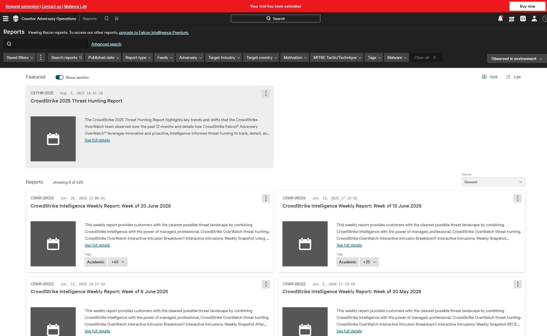
Task: Expand the +45 tags on CSWR-26025
Action: click(118, 262)
